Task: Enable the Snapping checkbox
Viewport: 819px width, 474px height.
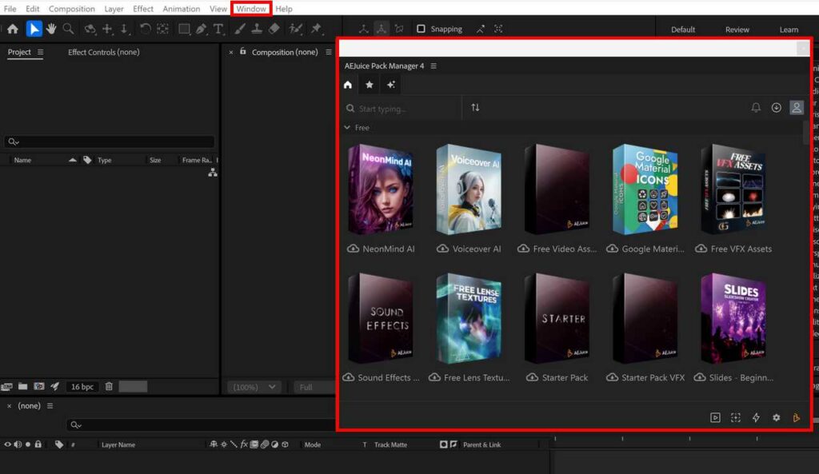Action: 421,30
